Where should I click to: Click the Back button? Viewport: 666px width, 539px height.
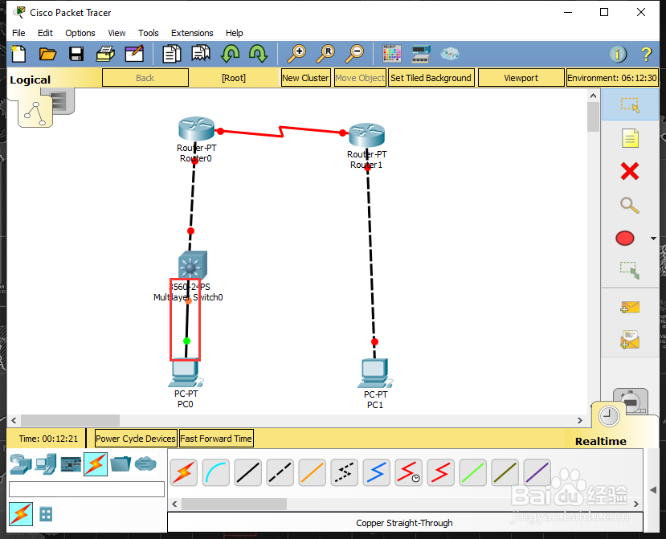(145, 78)
